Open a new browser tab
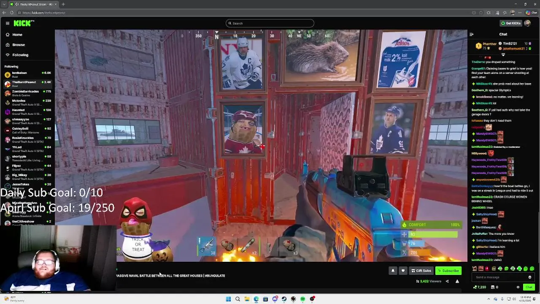This screenshot has width=540, height=304. [x=63, y=4]
